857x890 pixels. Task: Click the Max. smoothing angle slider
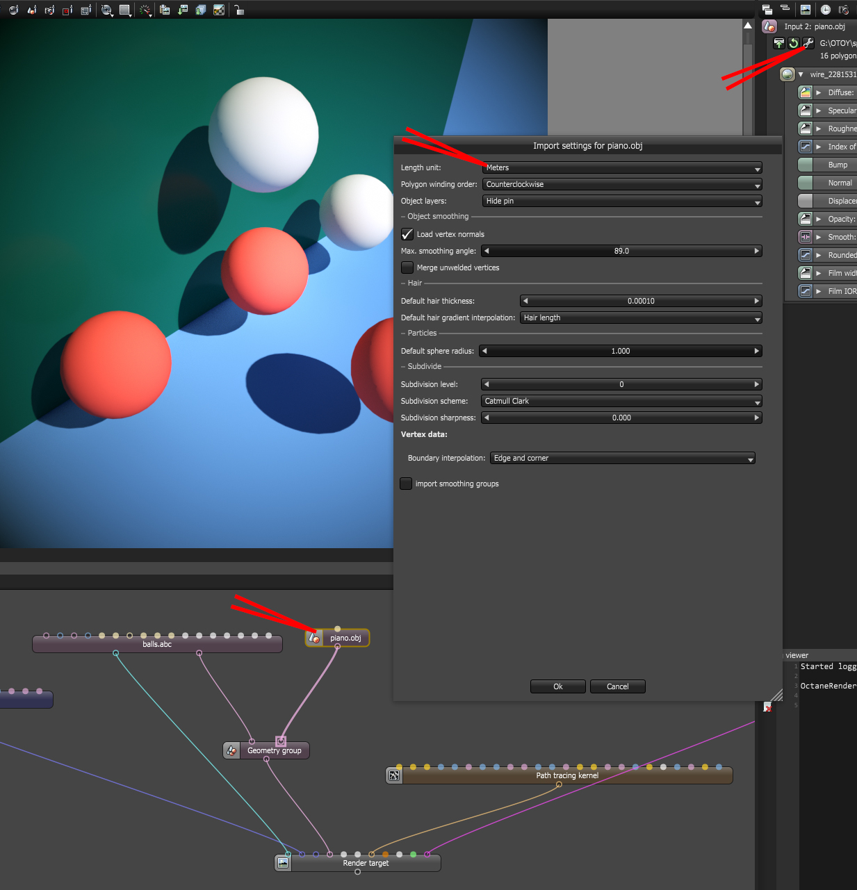click(621, 251)
